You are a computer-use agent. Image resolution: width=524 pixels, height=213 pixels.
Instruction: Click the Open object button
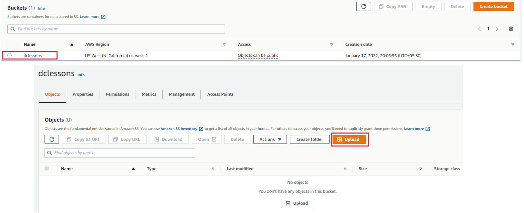click(x=207, y=139)
